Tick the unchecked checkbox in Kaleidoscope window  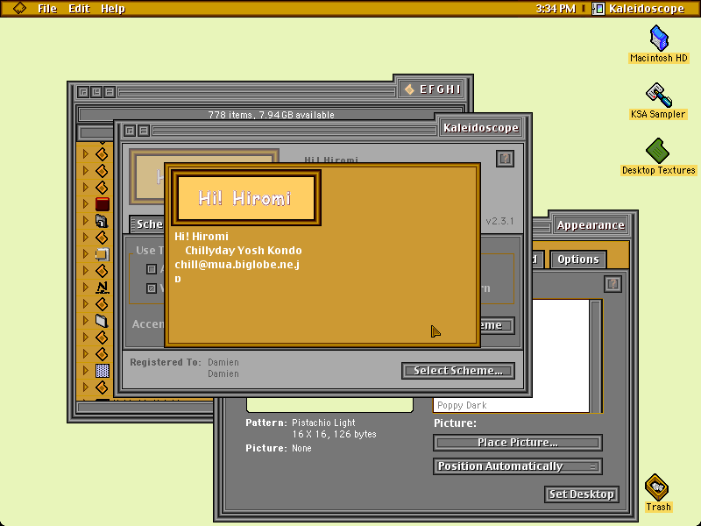pos(152,269)
